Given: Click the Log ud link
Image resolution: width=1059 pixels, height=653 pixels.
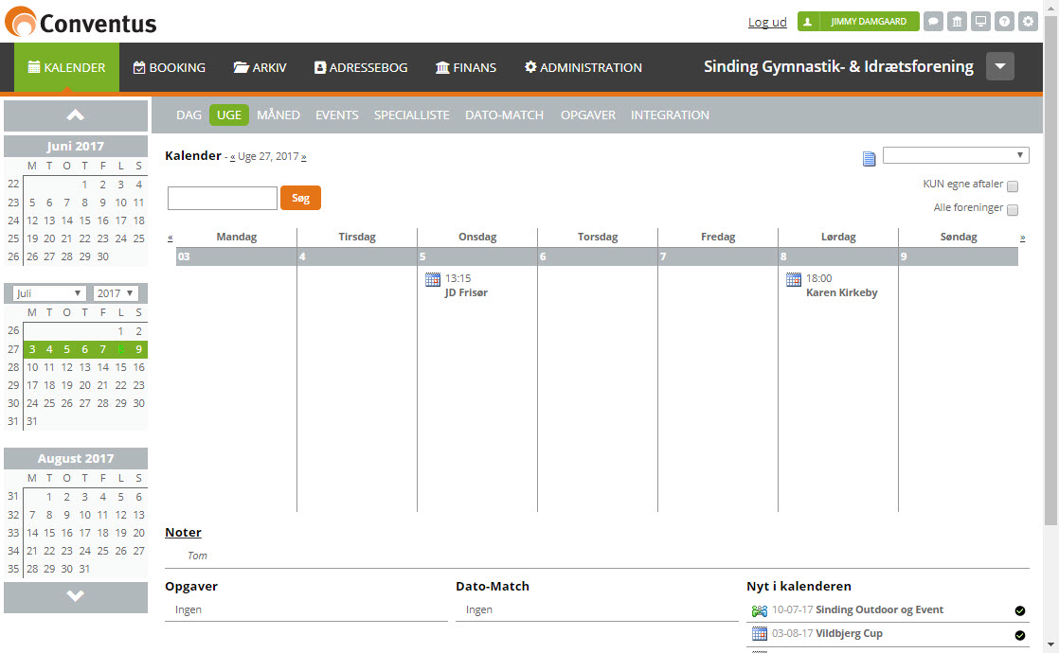Looking at the screenshot, I should click(x=767, y=23).
